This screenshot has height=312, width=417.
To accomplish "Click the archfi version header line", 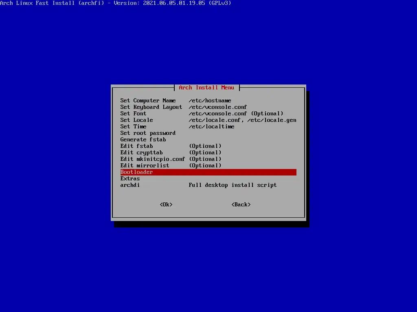I will pos(115,3).
